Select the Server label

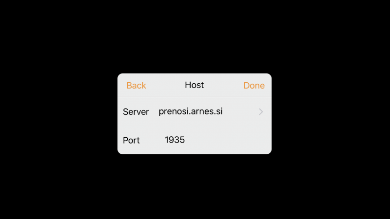[136, 112]
